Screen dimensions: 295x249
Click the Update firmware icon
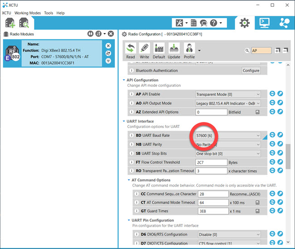coord(174,51)
